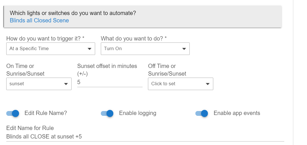This screenshot has height=145, width=307.
Task: Click the 'How do you want to trigger it?' label
Action: (x=45, y=39)
